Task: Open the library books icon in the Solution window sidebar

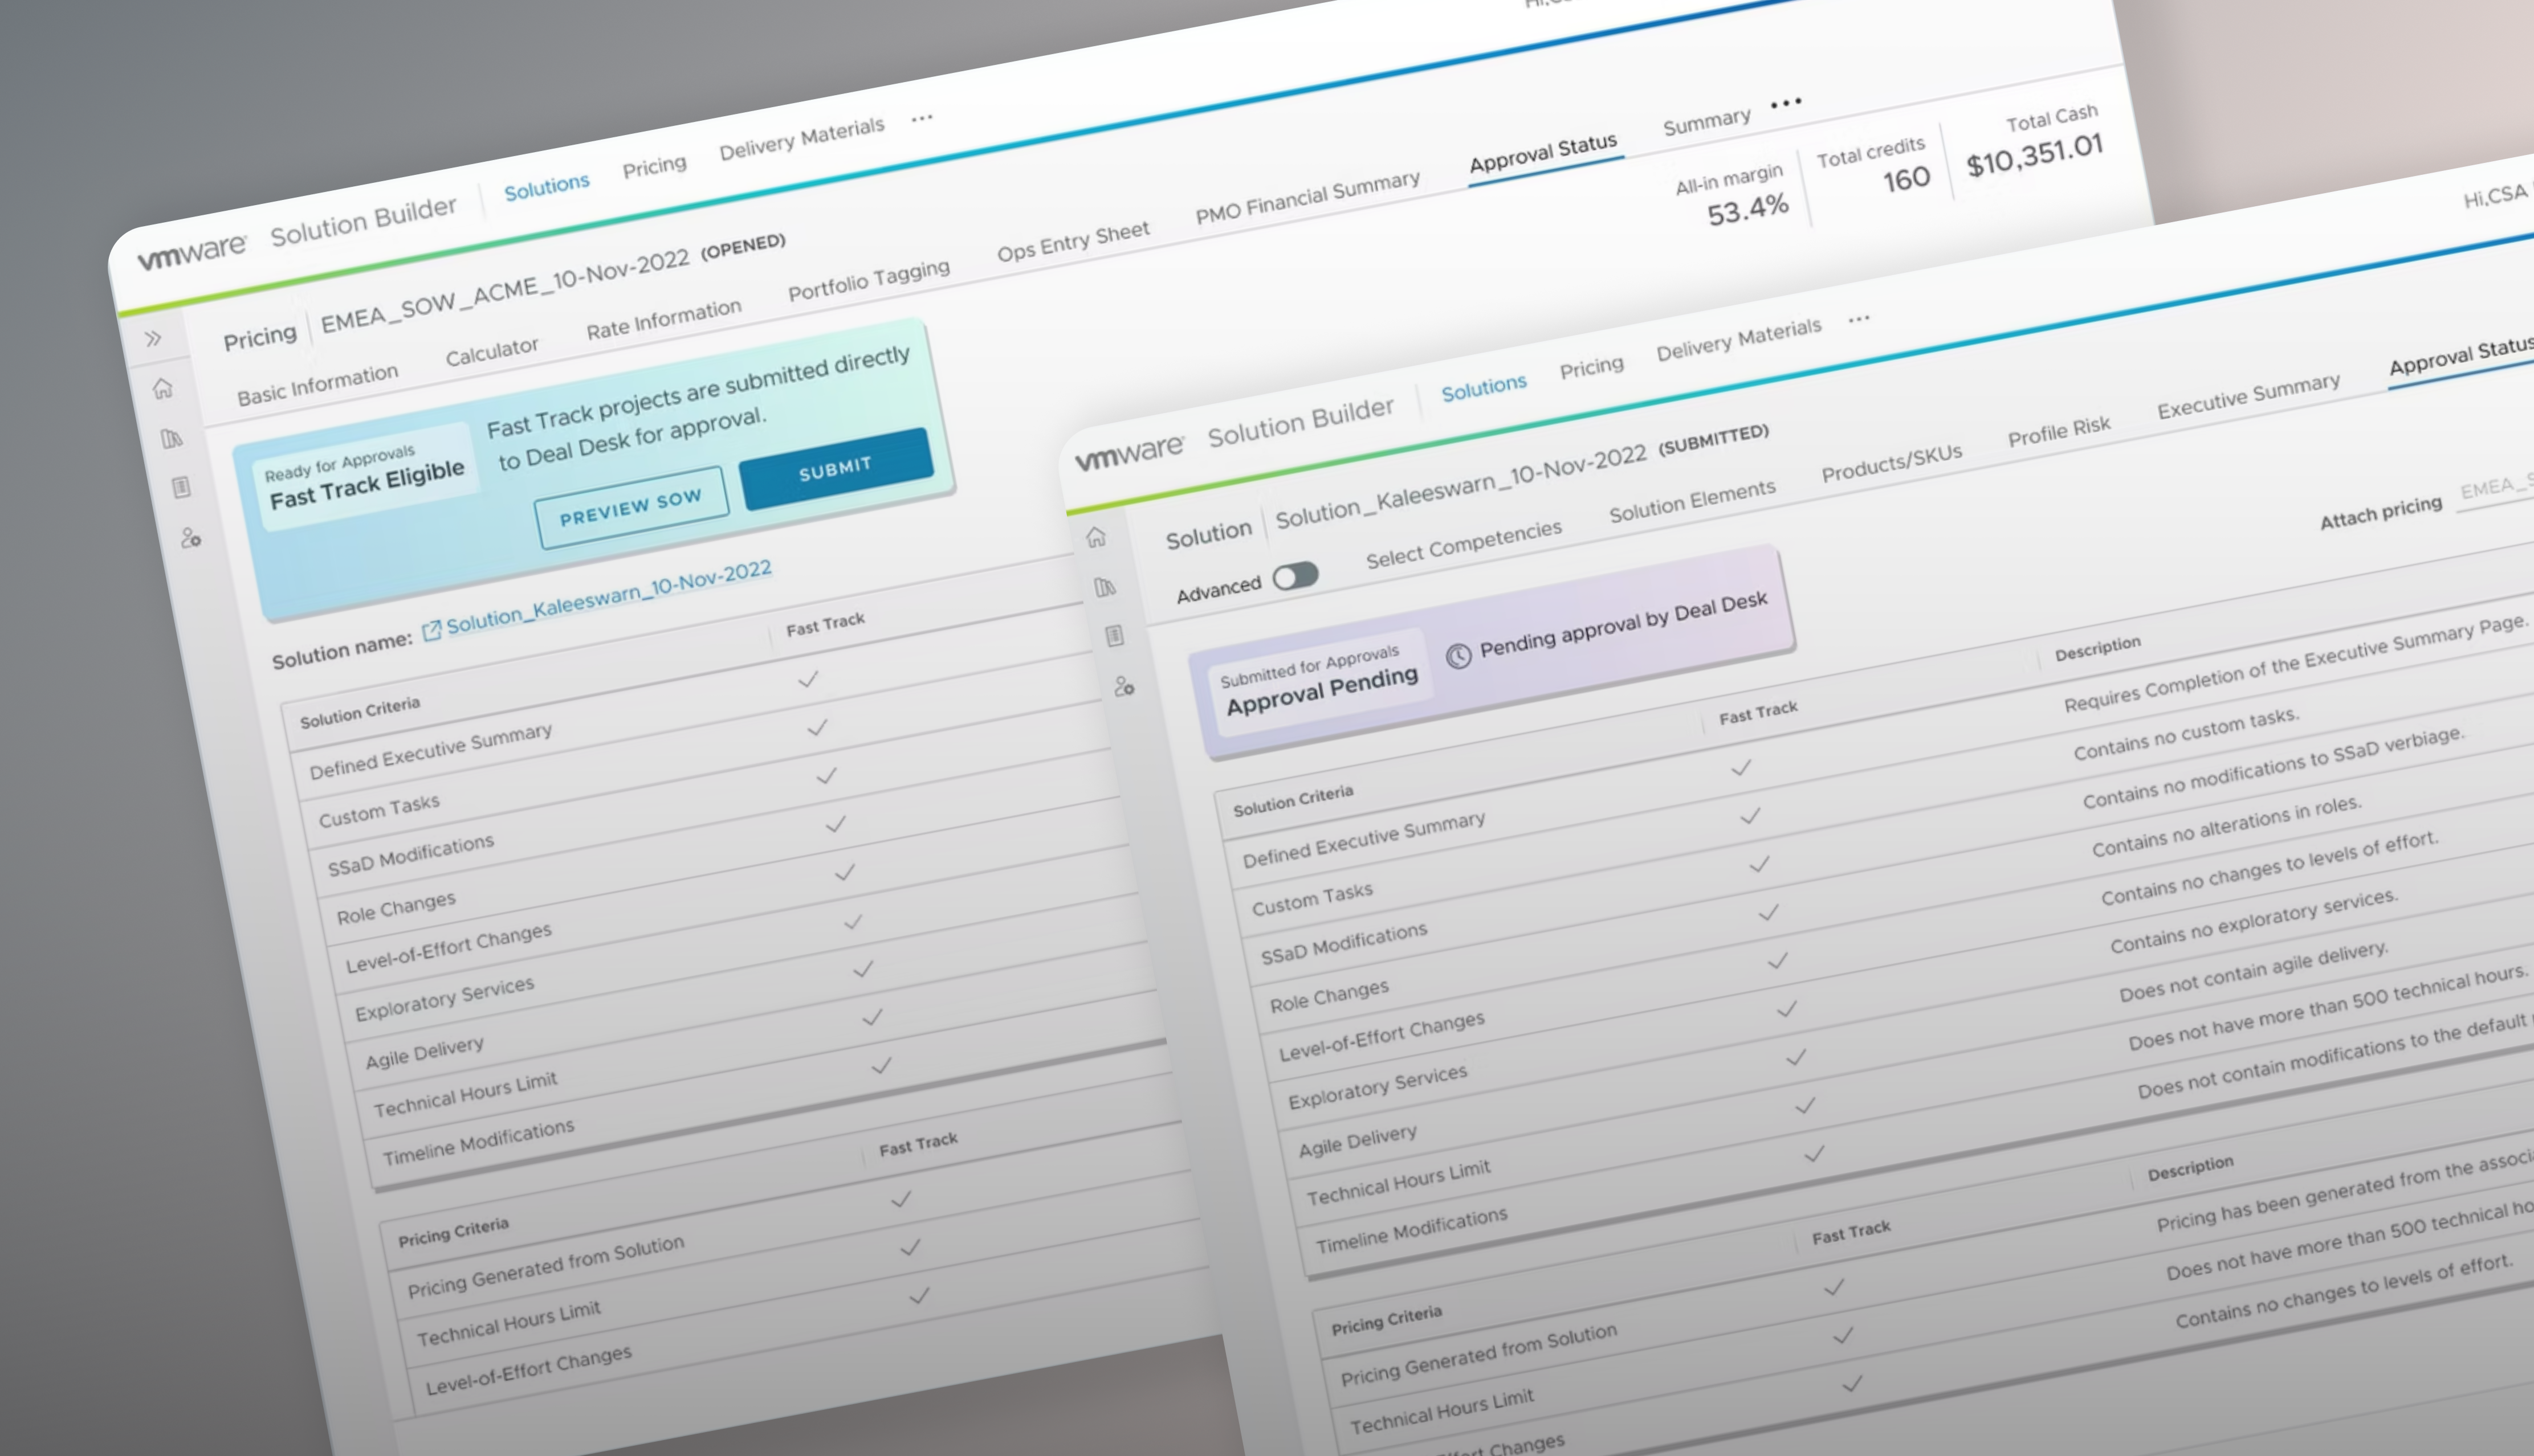Action: click(1106, 587)
